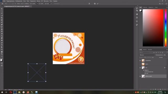Image resolution: width=168 pixels, height=94 pixels.
Task: Commit transform with the checkmark
Action: [98, 4]
